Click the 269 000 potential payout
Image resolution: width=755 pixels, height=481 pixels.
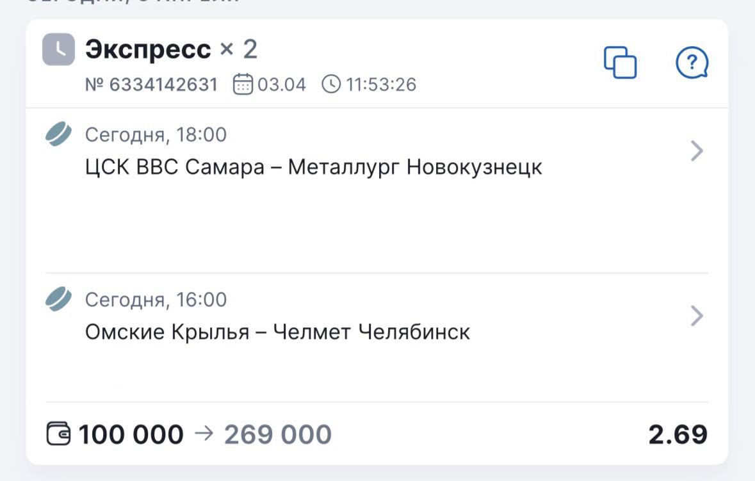click(277, 434)
